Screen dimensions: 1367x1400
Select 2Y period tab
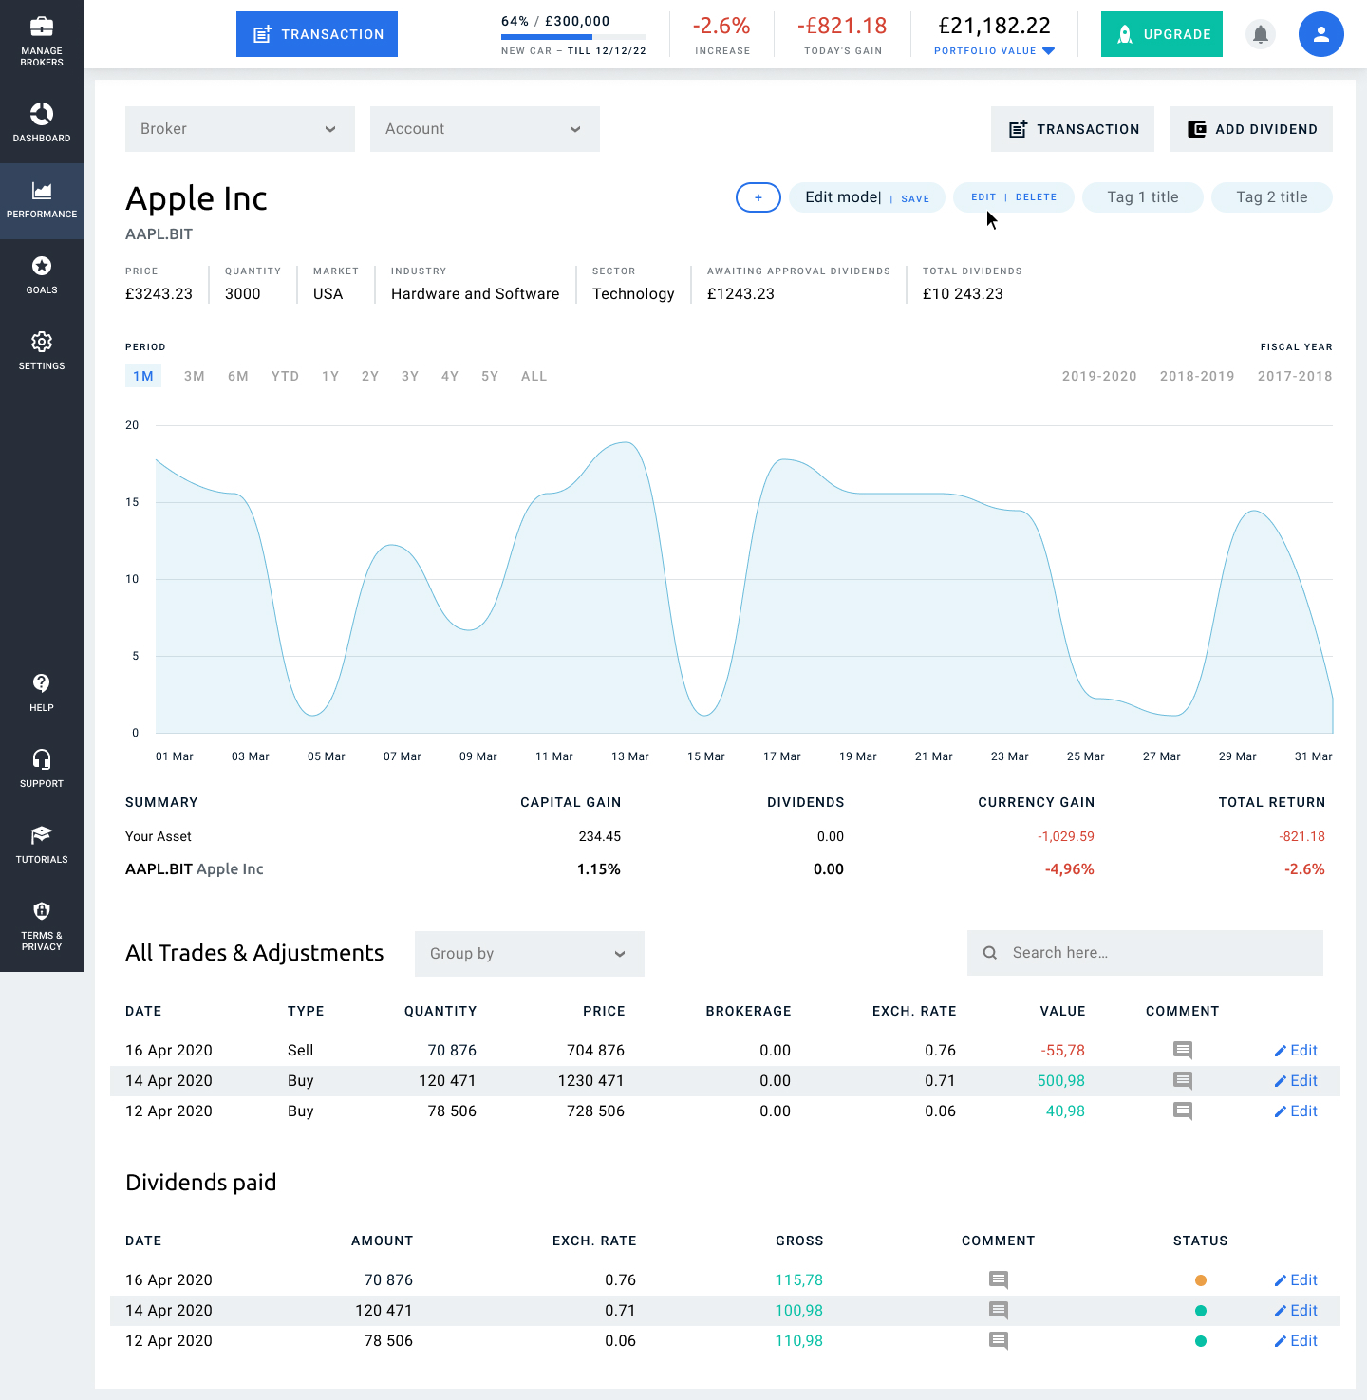pos(370,376)
